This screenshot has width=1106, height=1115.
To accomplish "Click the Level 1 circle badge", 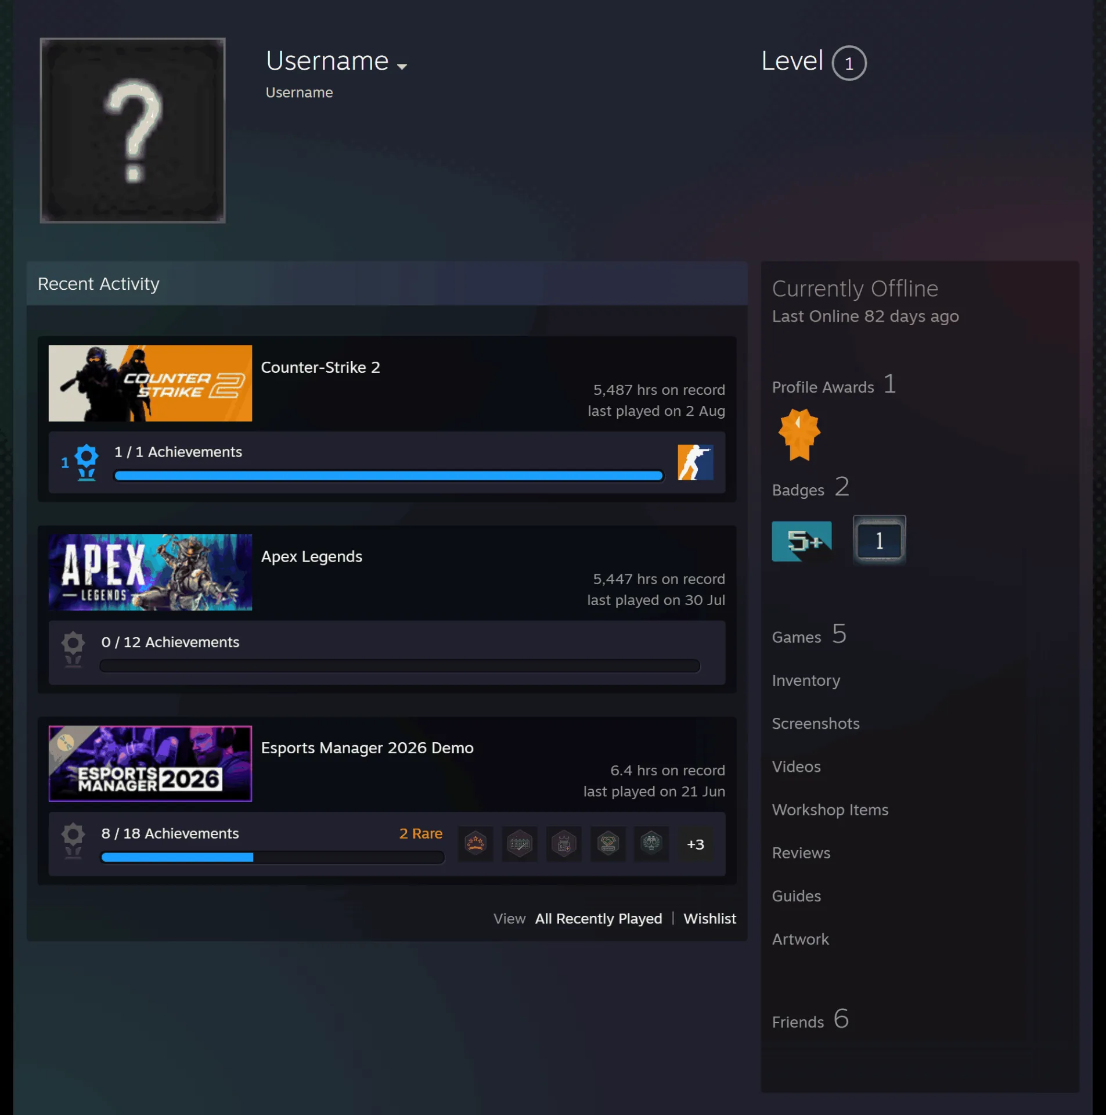I will [x=849, y=63].
